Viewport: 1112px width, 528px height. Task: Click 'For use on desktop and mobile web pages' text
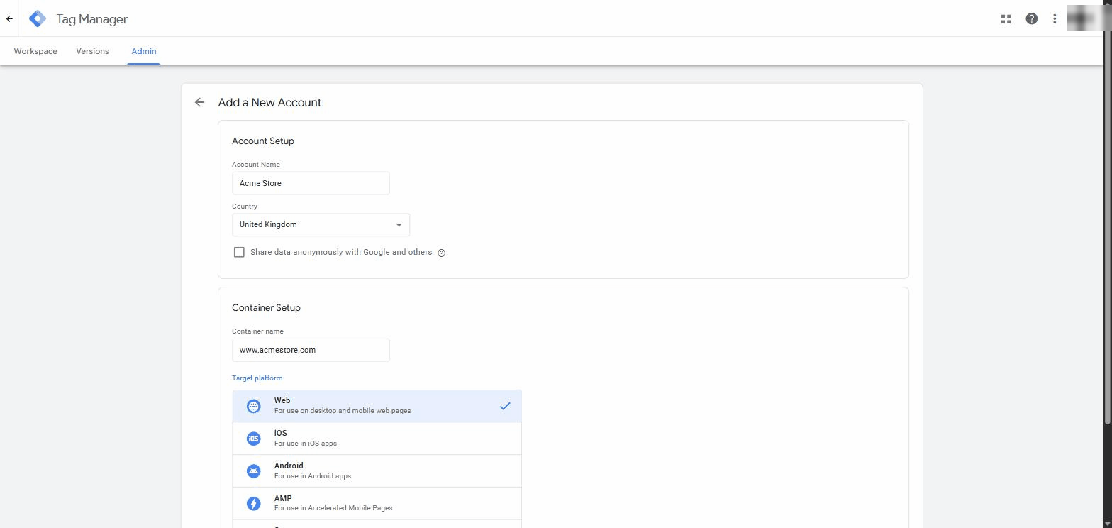pyautogui.click(x=343, y=411)
